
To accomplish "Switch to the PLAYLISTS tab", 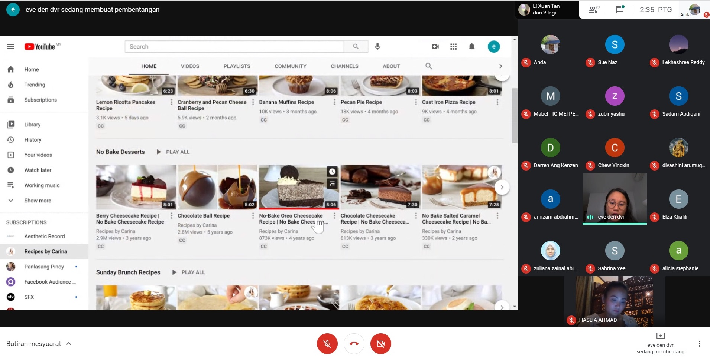I will [x=237, y=66].
